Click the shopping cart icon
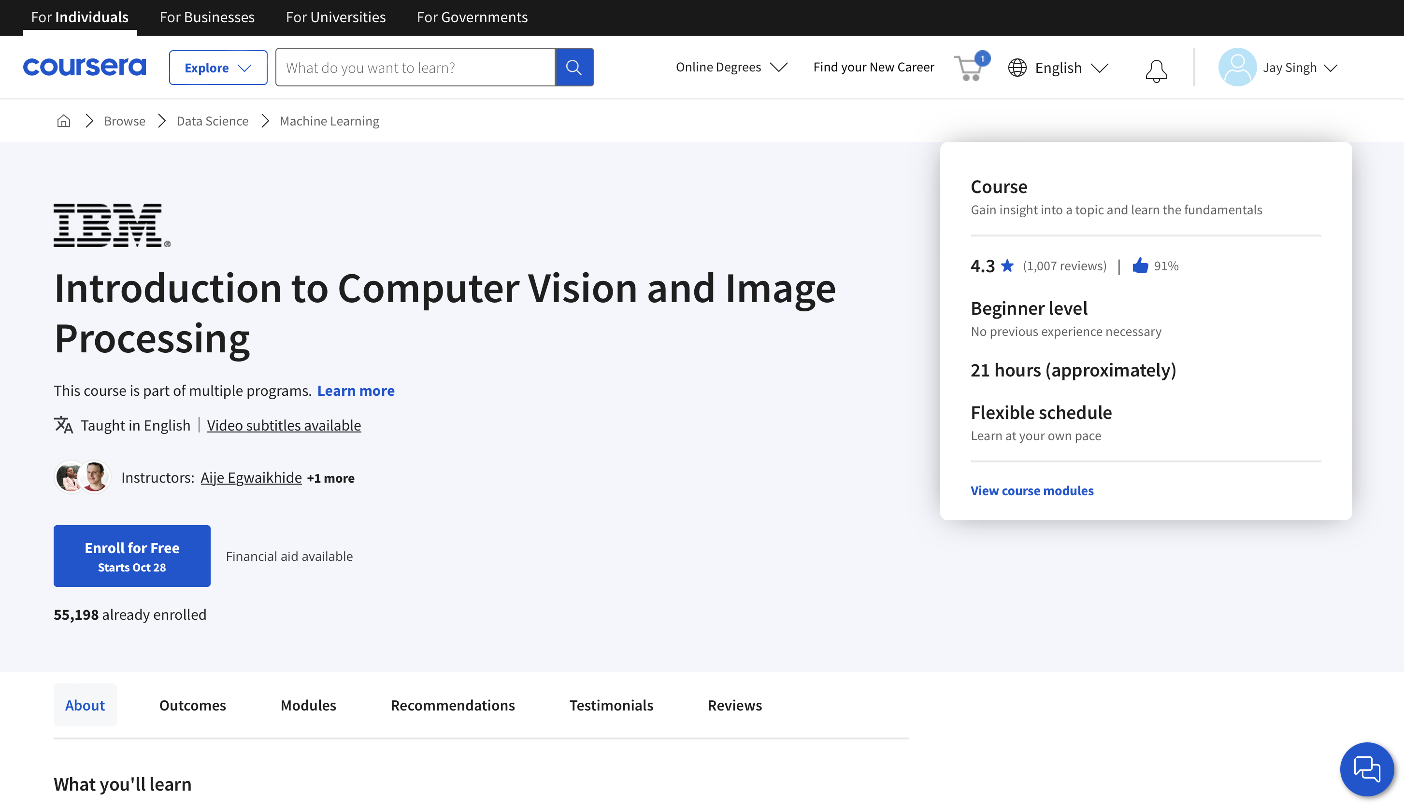Image resolution: width=1404 pixels, height=808 pixels. click(967, 67)
